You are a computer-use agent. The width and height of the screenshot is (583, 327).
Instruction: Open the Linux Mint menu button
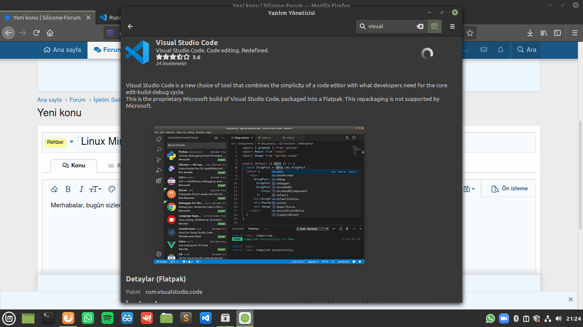[9, 318]
